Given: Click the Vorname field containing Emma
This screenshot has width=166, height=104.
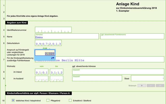Looking at the screenshot, I should coord(67,36).
